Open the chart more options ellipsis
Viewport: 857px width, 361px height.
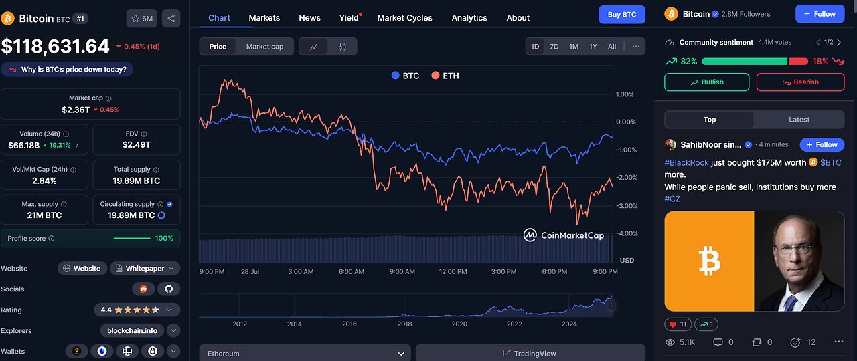pos(635,47)
